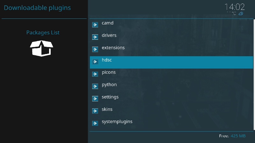Click the arrow icon next to systemplugins
This screenshot has width=255, height=143.
[95, 123]
